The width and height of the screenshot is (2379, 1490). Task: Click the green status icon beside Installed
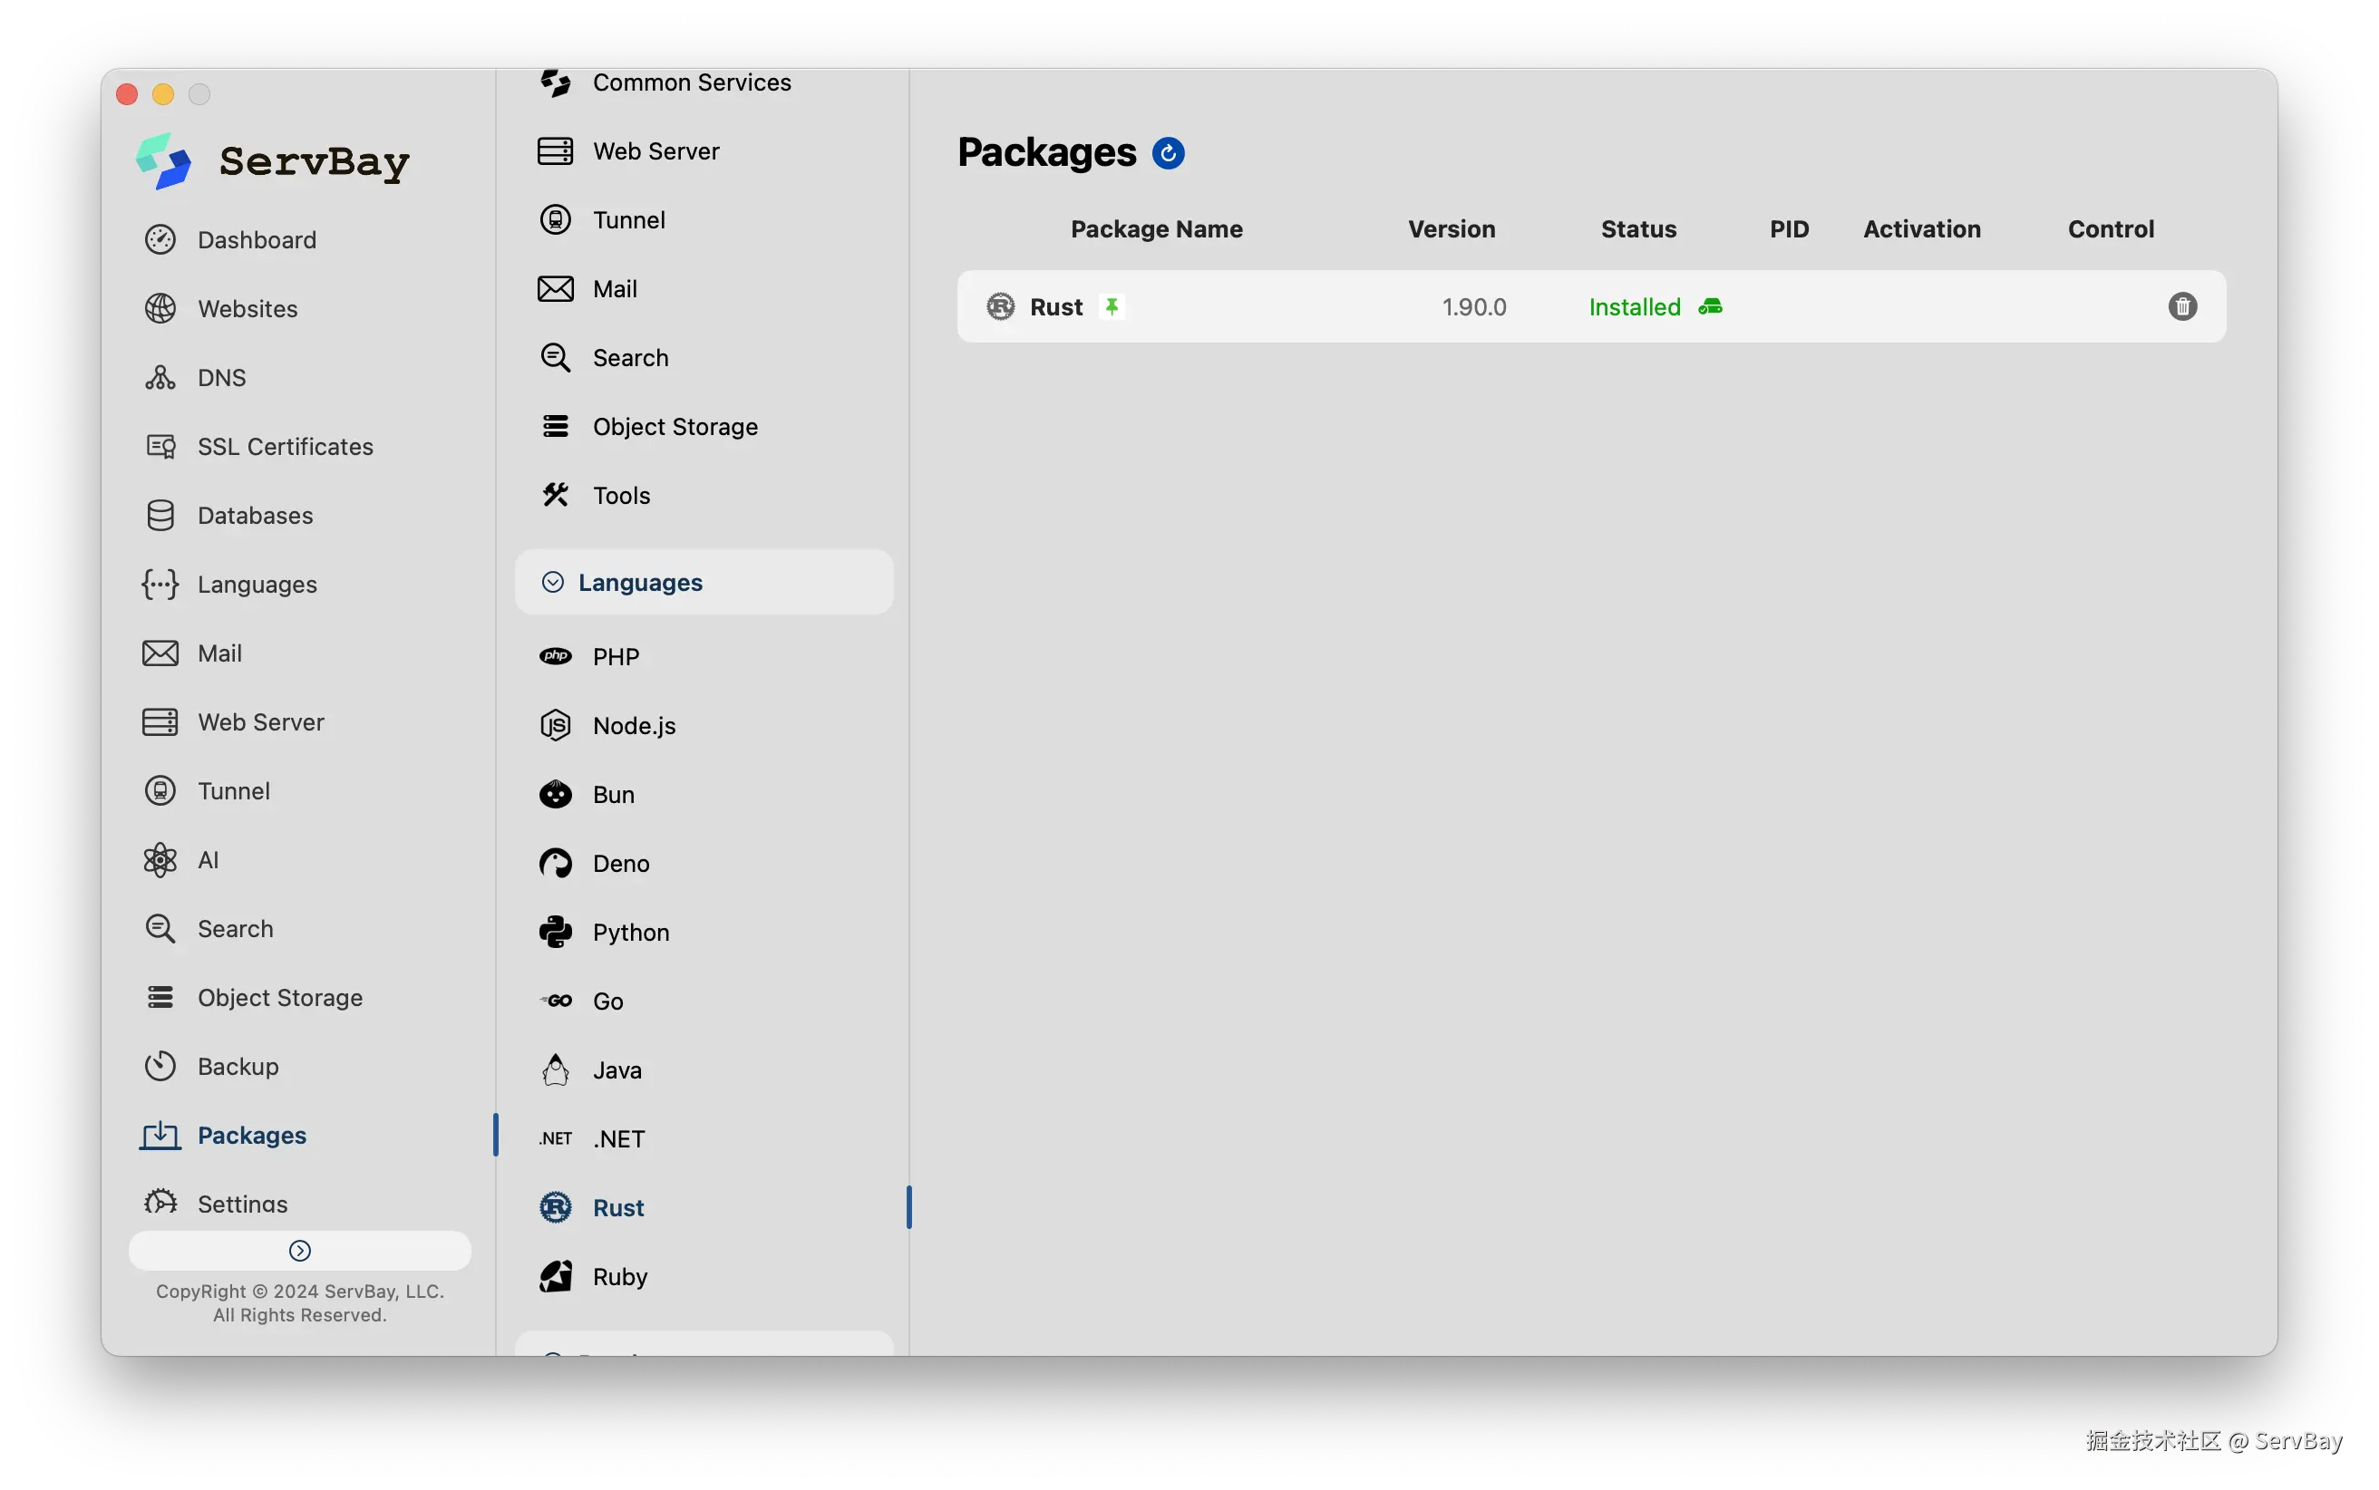pos(1710,306)
